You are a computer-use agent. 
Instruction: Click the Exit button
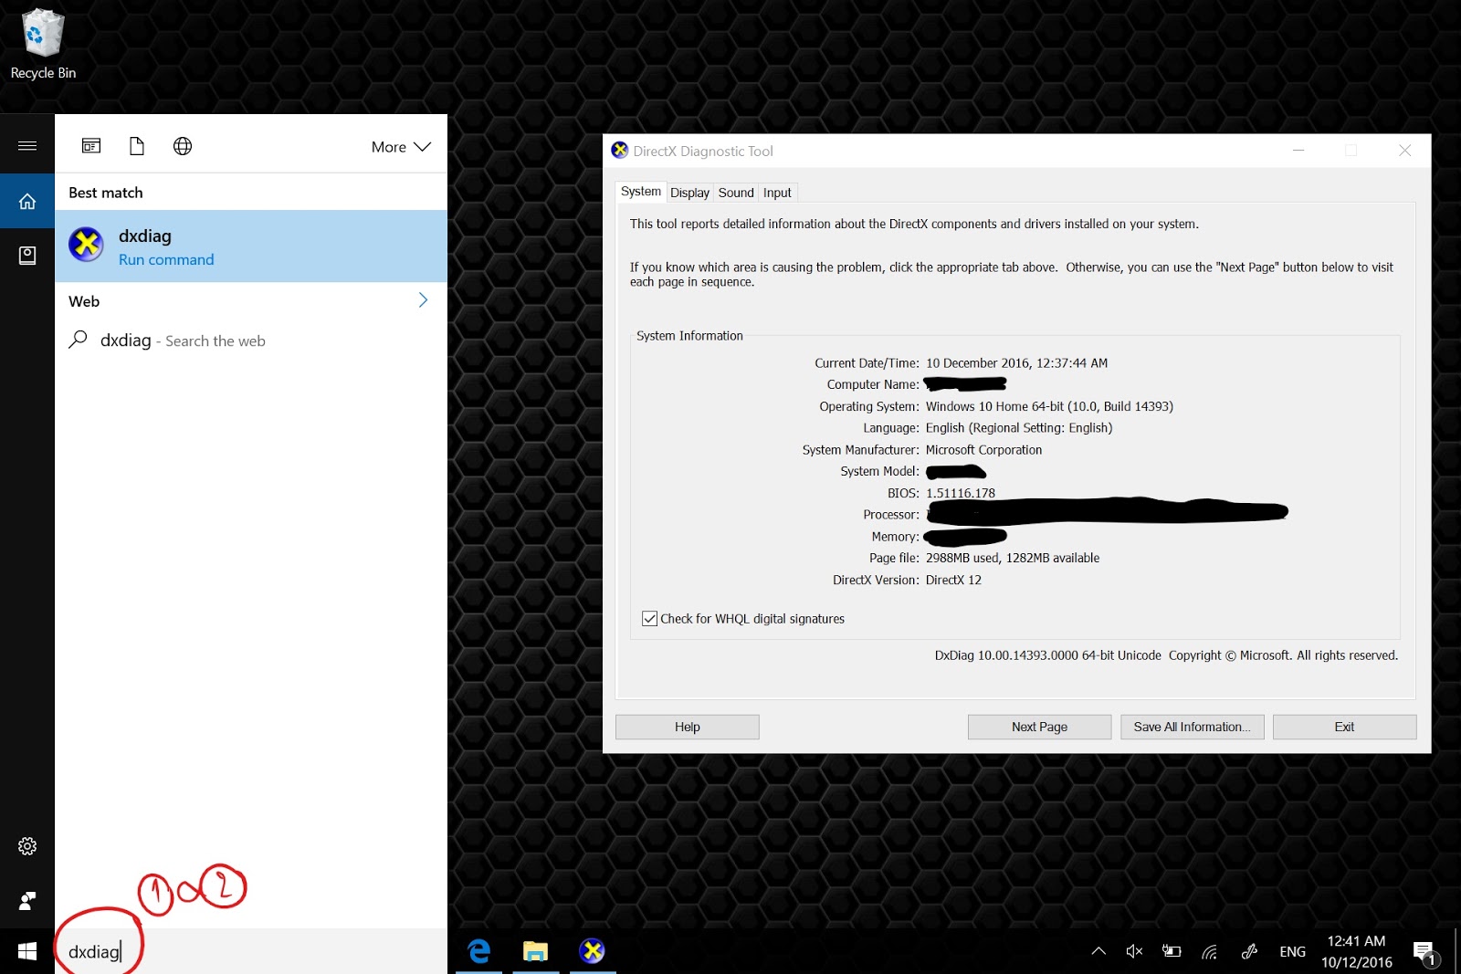pyautogui.click(x=1344, y=727)
